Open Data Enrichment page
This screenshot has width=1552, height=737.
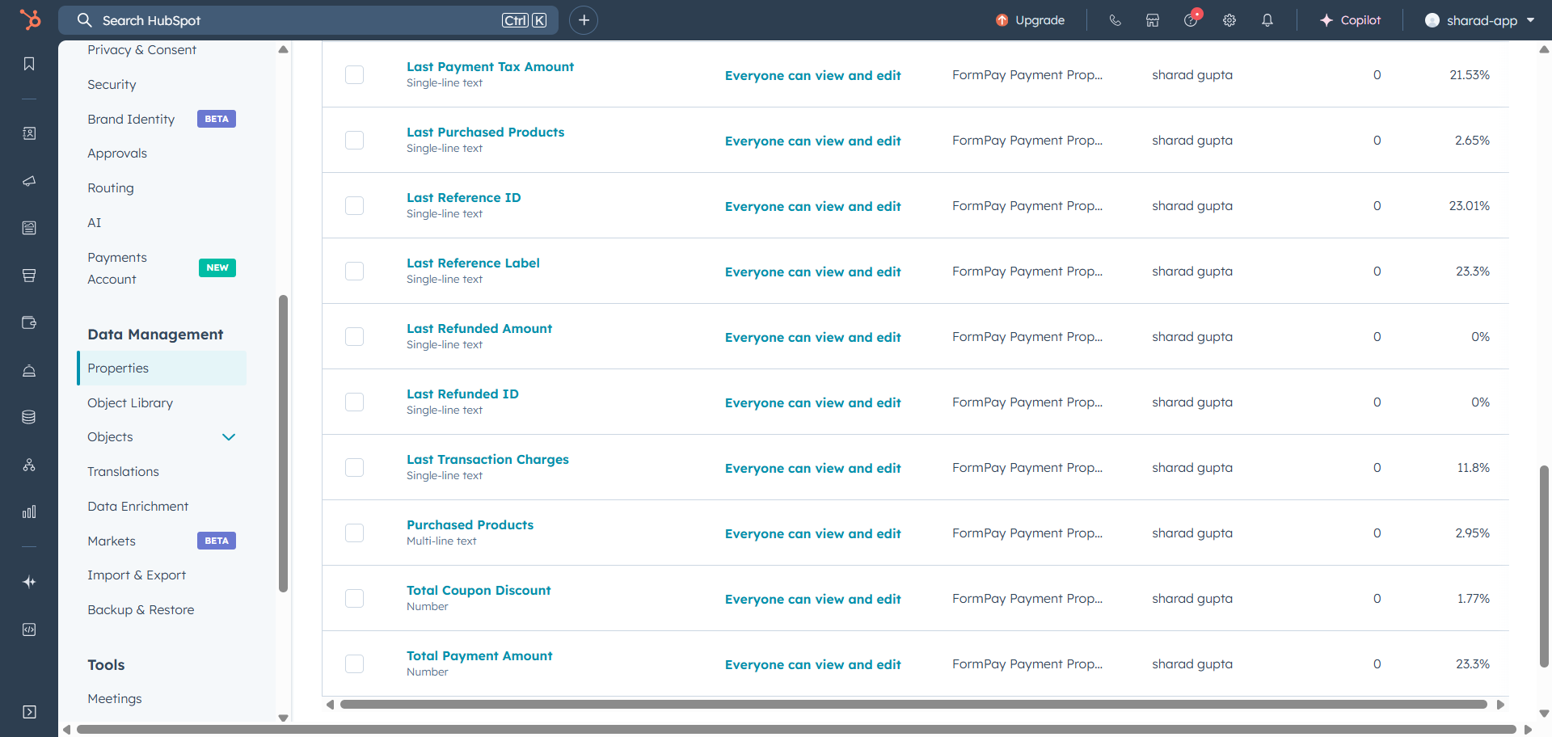coord(137,506)
